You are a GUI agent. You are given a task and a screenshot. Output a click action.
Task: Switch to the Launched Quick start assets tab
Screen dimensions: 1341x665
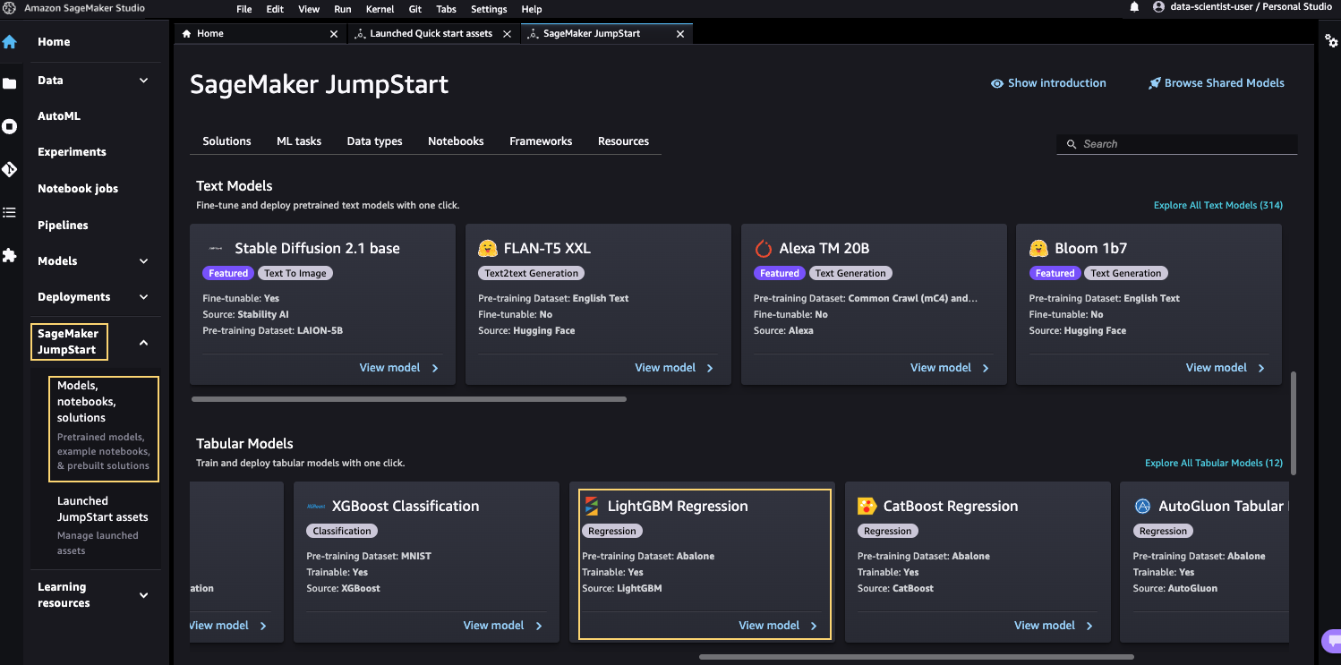[431, 34]
